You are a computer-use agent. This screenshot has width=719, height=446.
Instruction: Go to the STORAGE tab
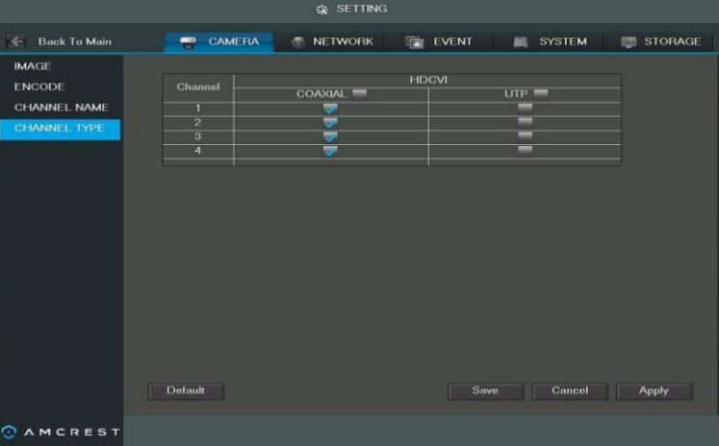[659, 41]
